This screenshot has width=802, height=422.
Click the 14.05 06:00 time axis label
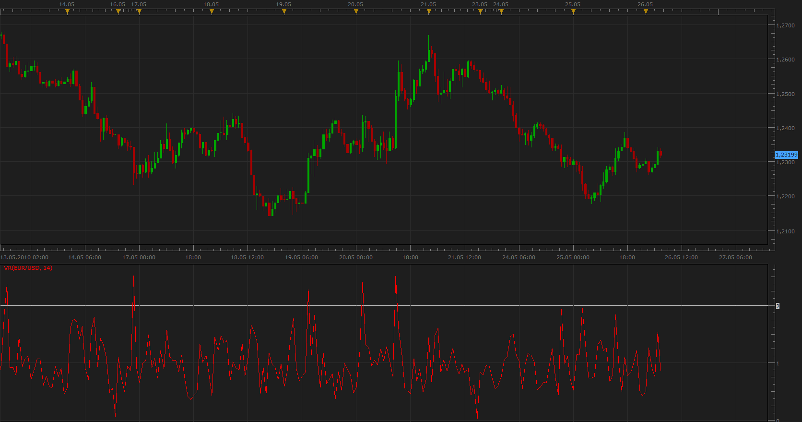tap(84, 257)
